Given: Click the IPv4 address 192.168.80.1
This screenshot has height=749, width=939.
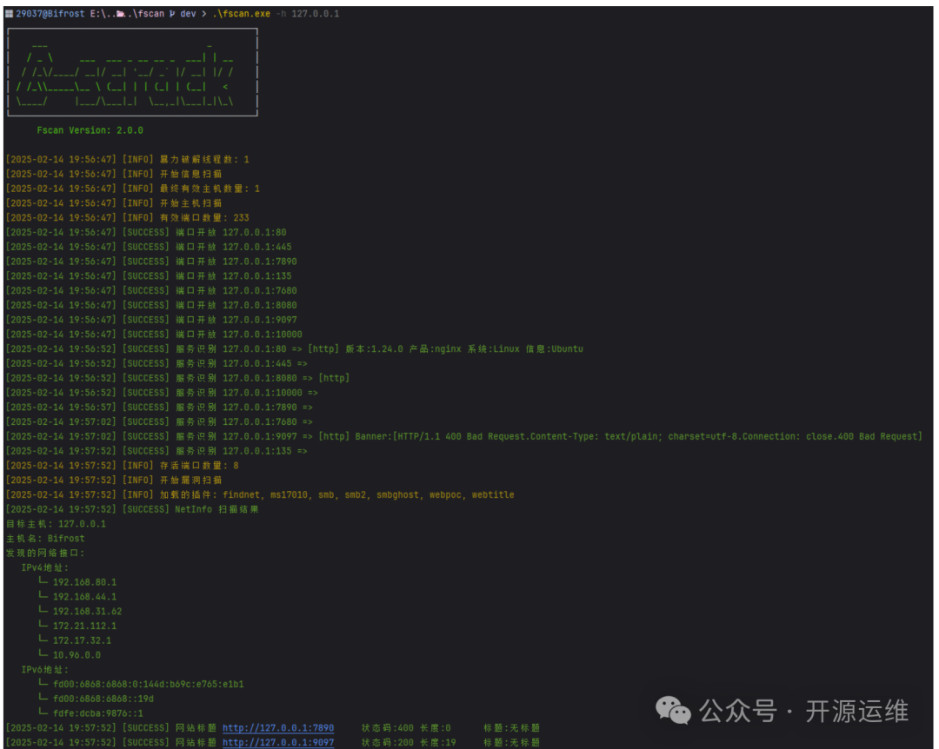Looking at the screenshot, I should (x=84, y=582).
